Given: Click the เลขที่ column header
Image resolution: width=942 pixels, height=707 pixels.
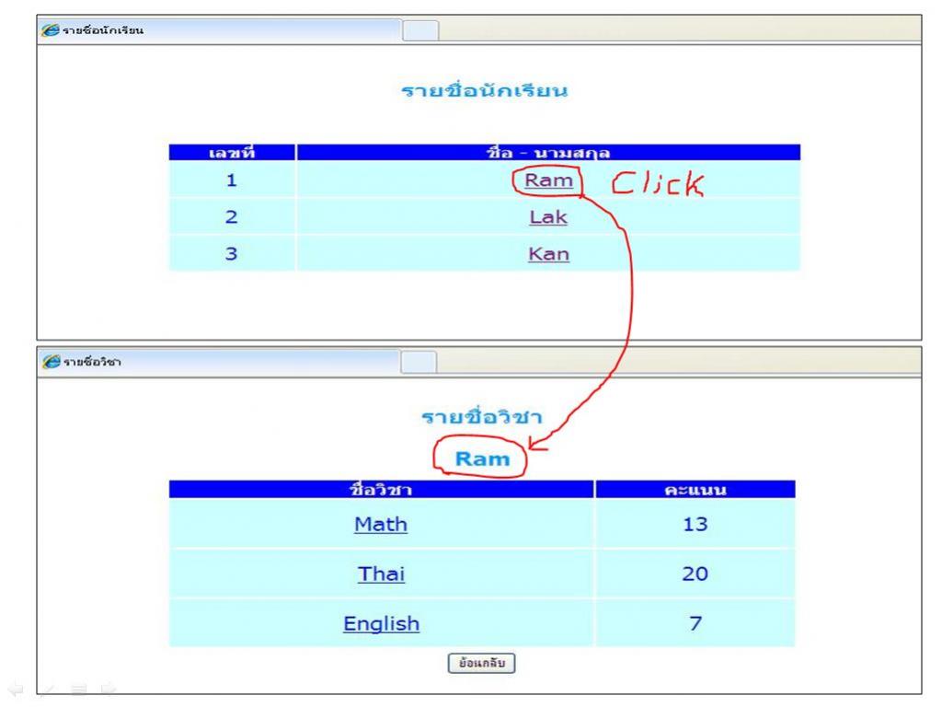Looking at the screenshot, I should 232,153.
